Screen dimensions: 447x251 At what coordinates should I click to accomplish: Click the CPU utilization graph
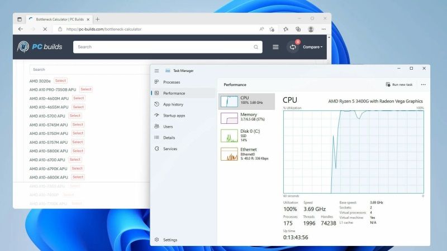click(x=354, y=152)
